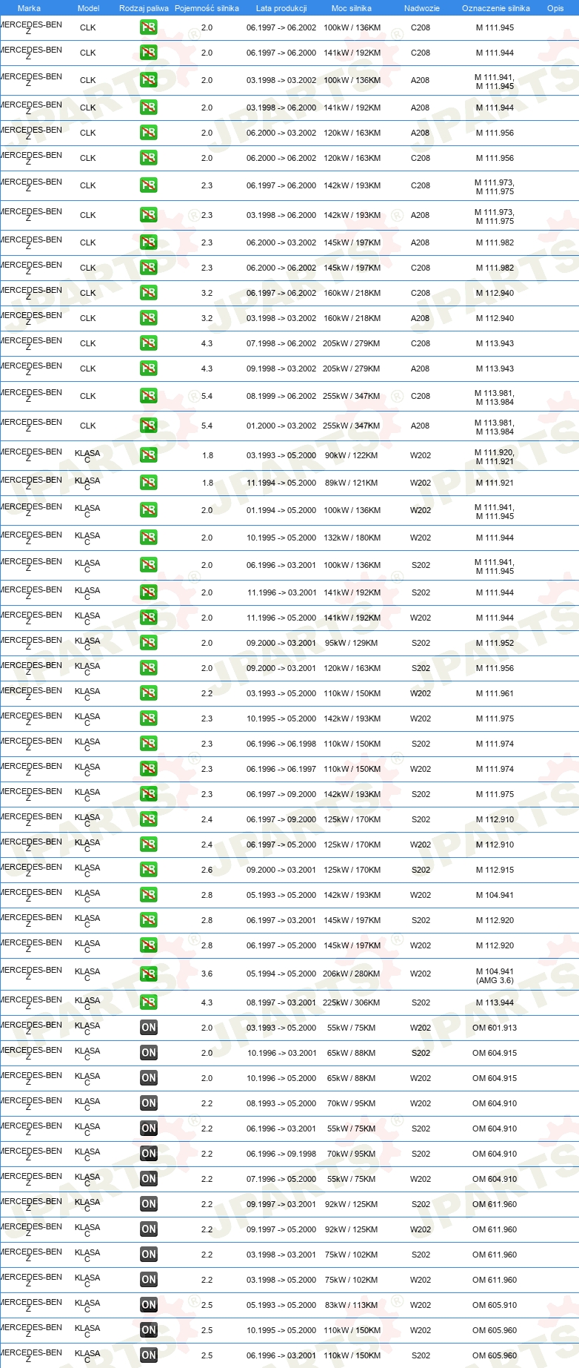The image size is (579, 1368).
Task: Click the 11.1994 -> 05.2000 date cell
Action: (281, 483)
